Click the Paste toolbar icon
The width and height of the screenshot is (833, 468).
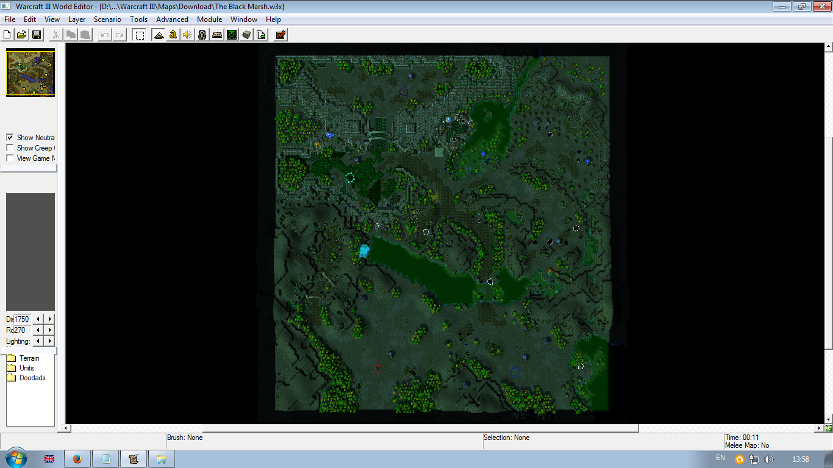pyautogui.click(x=85, y=35)
